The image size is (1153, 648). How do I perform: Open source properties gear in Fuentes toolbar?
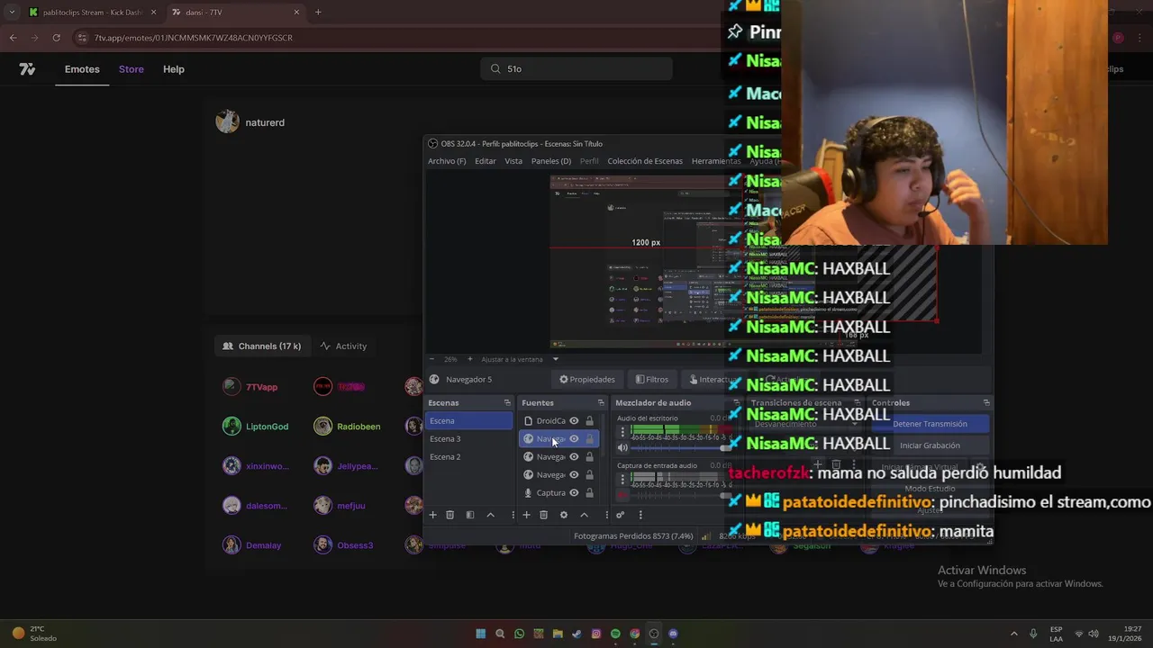coord(564,515)
